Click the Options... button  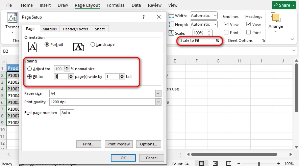(149, 144)
